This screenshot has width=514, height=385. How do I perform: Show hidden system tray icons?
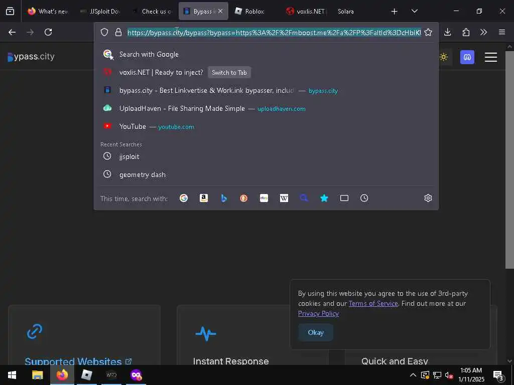click(x=413, y=375)
